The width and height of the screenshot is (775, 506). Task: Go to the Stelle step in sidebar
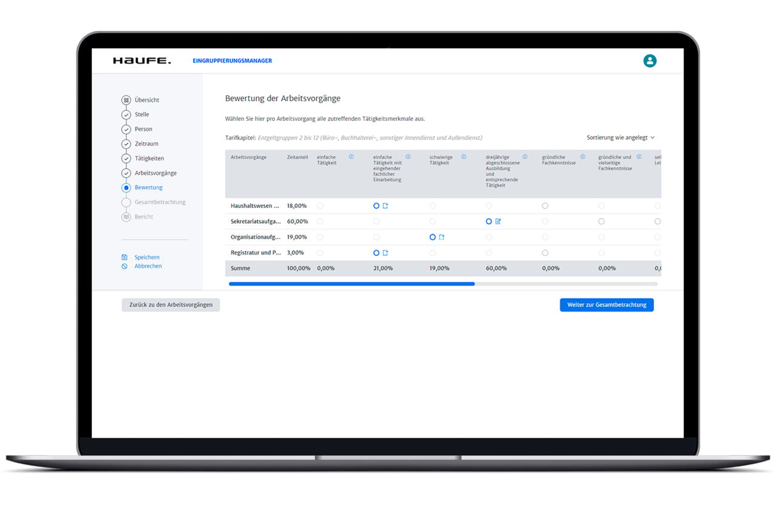pos(142,114)
